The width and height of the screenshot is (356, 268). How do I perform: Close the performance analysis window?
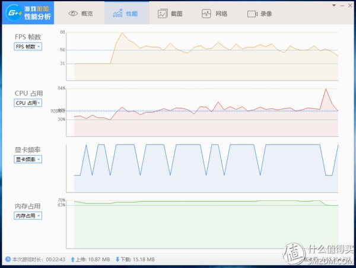tap(350, 5)
